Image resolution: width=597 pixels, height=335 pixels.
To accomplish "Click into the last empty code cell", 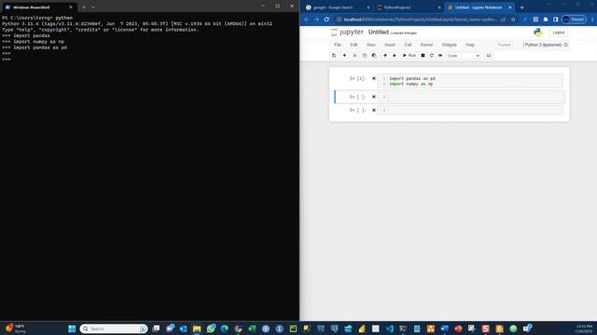I will coord(475,110).
